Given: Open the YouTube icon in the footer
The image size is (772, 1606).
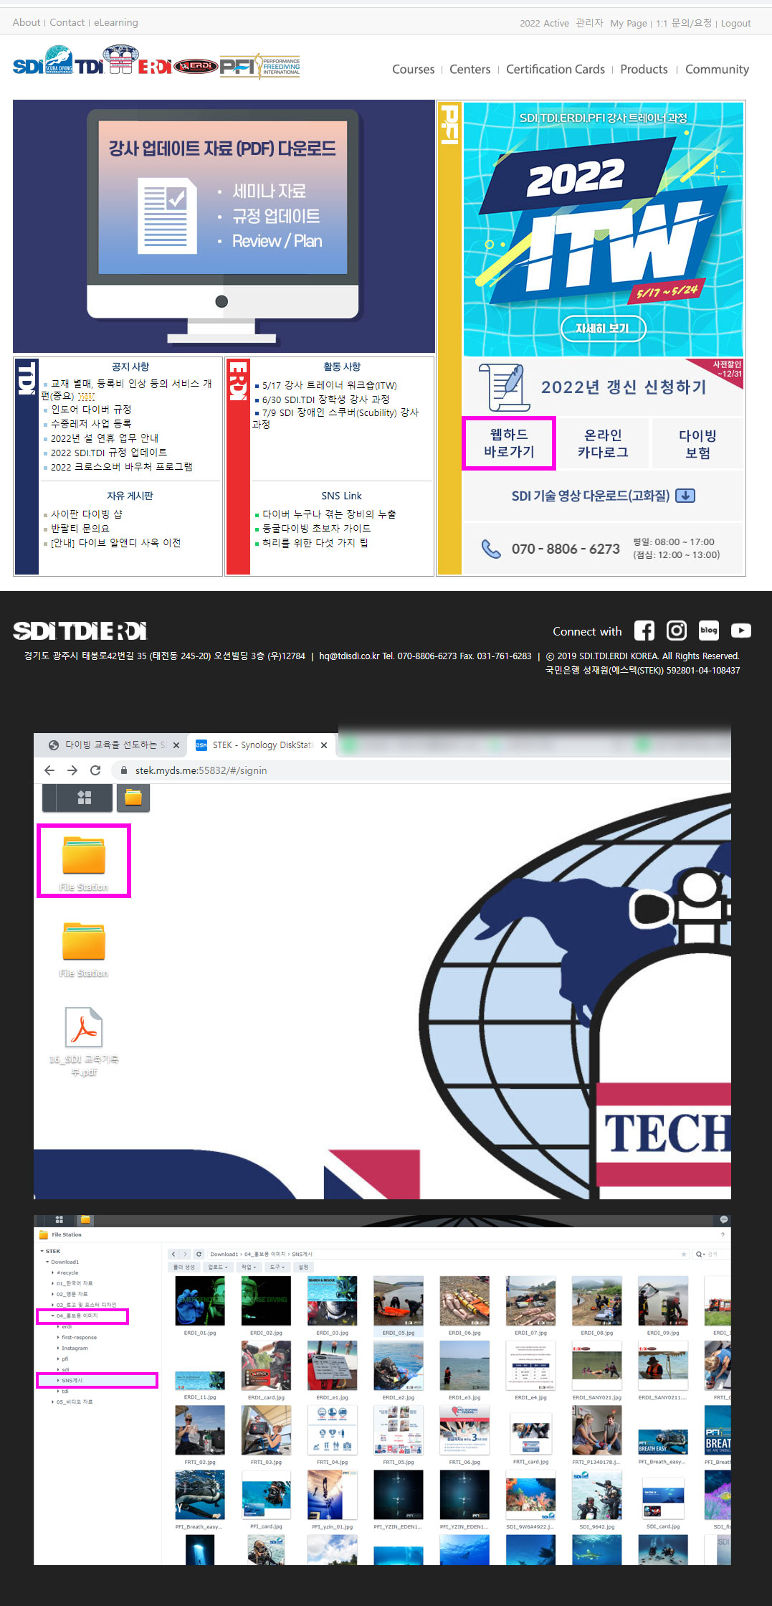Looking at the screenshot, I should pyautogui.click(x=741, y=630).
